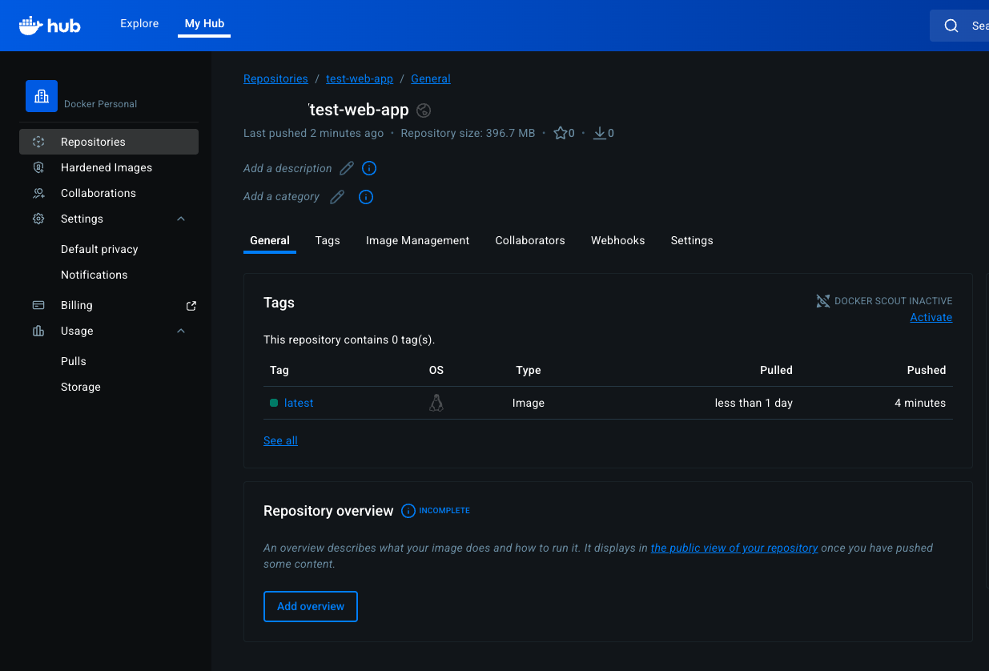Open the My Hub navigation item
The width and height of the screenshot is (989, 671).
(x=204, y=24)
